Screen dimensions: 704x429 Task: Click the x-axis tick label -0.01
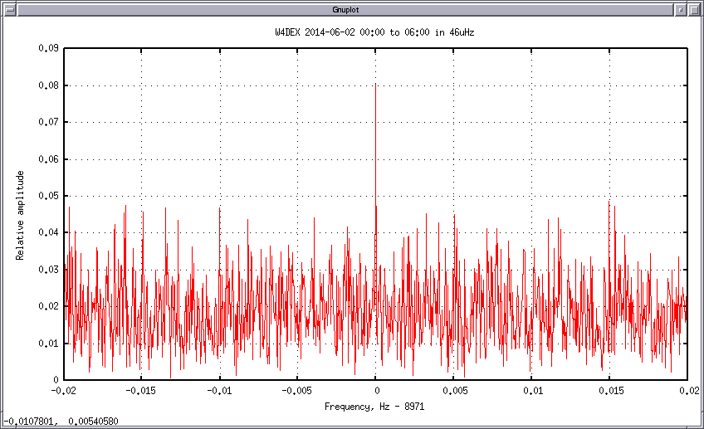219,390
